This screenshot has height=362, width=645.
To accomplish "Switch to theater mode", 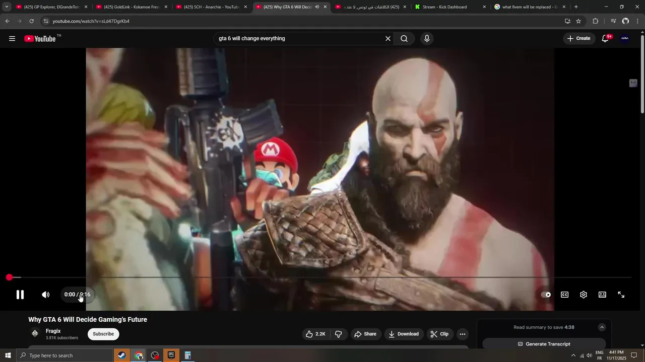I will [602, 295].
